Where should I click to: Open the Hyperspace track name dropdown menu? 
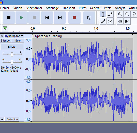14,36
